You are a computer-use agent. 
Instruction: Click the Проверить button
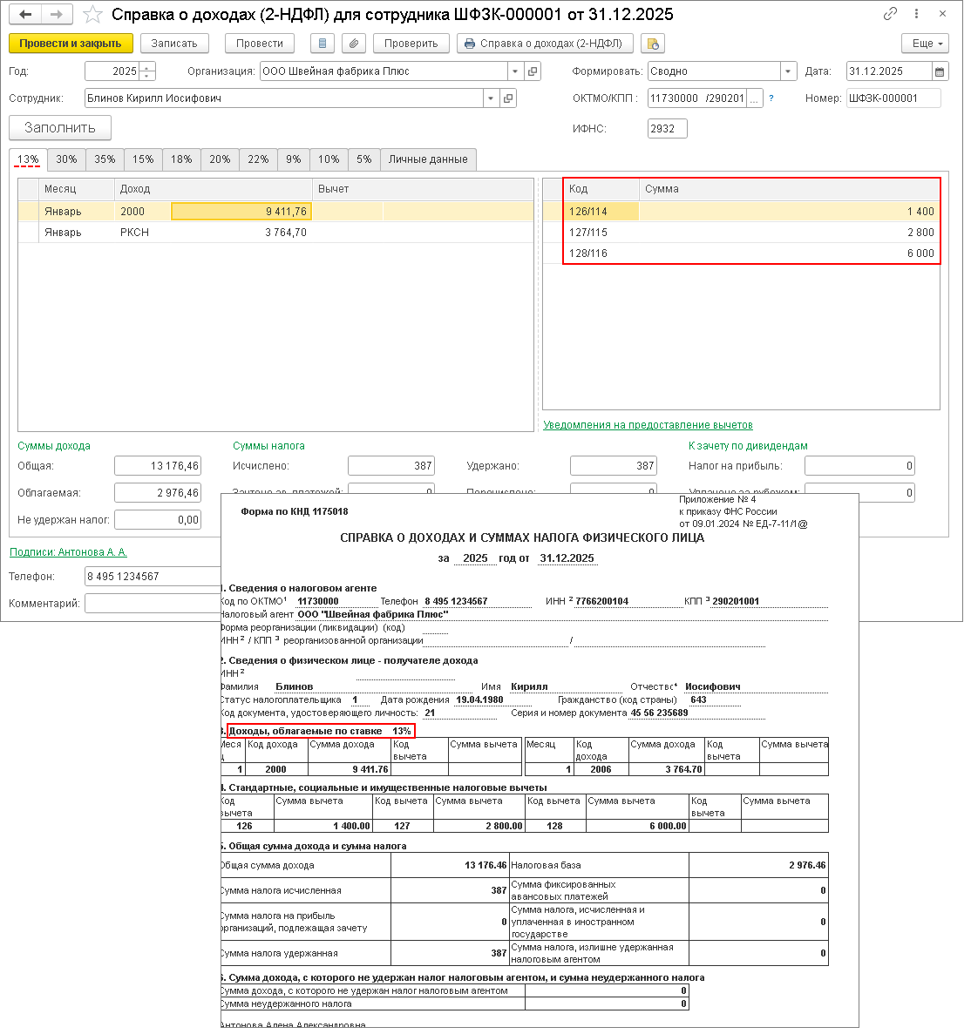tap(411, 44)
